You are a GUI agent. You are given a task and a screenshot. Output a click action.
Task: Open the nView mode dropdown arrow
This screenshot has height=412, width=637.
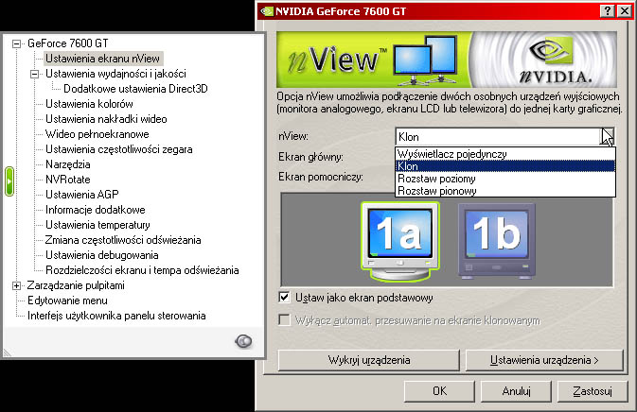[x=607, y=137]
